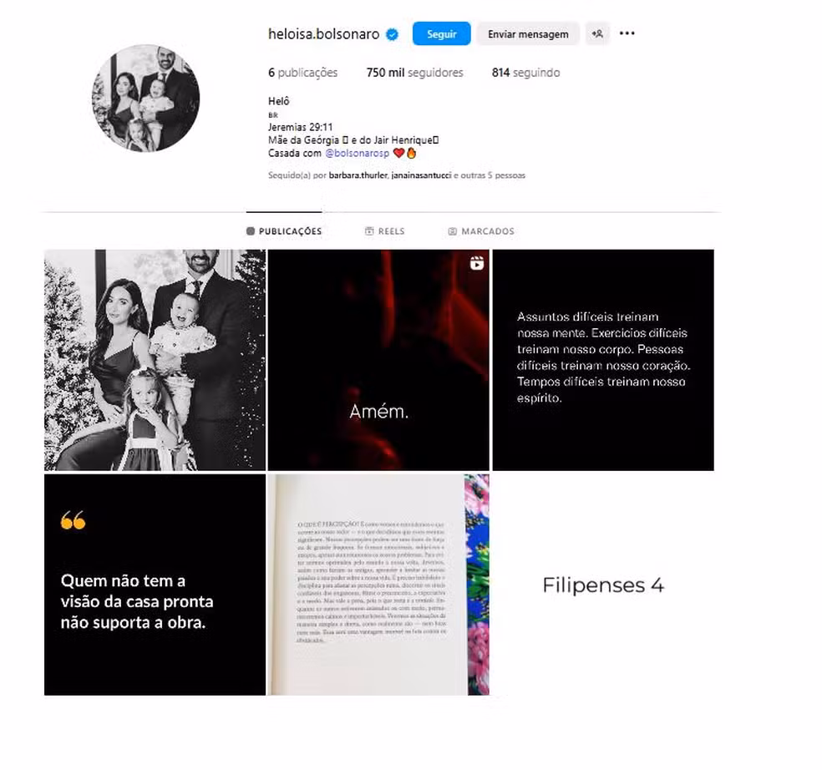Viewport: 822px width, 770px height.
Task: Click the verified badge beside heloisa.bolsonaro
Action: pyautogui.click(x=392, y=34)
